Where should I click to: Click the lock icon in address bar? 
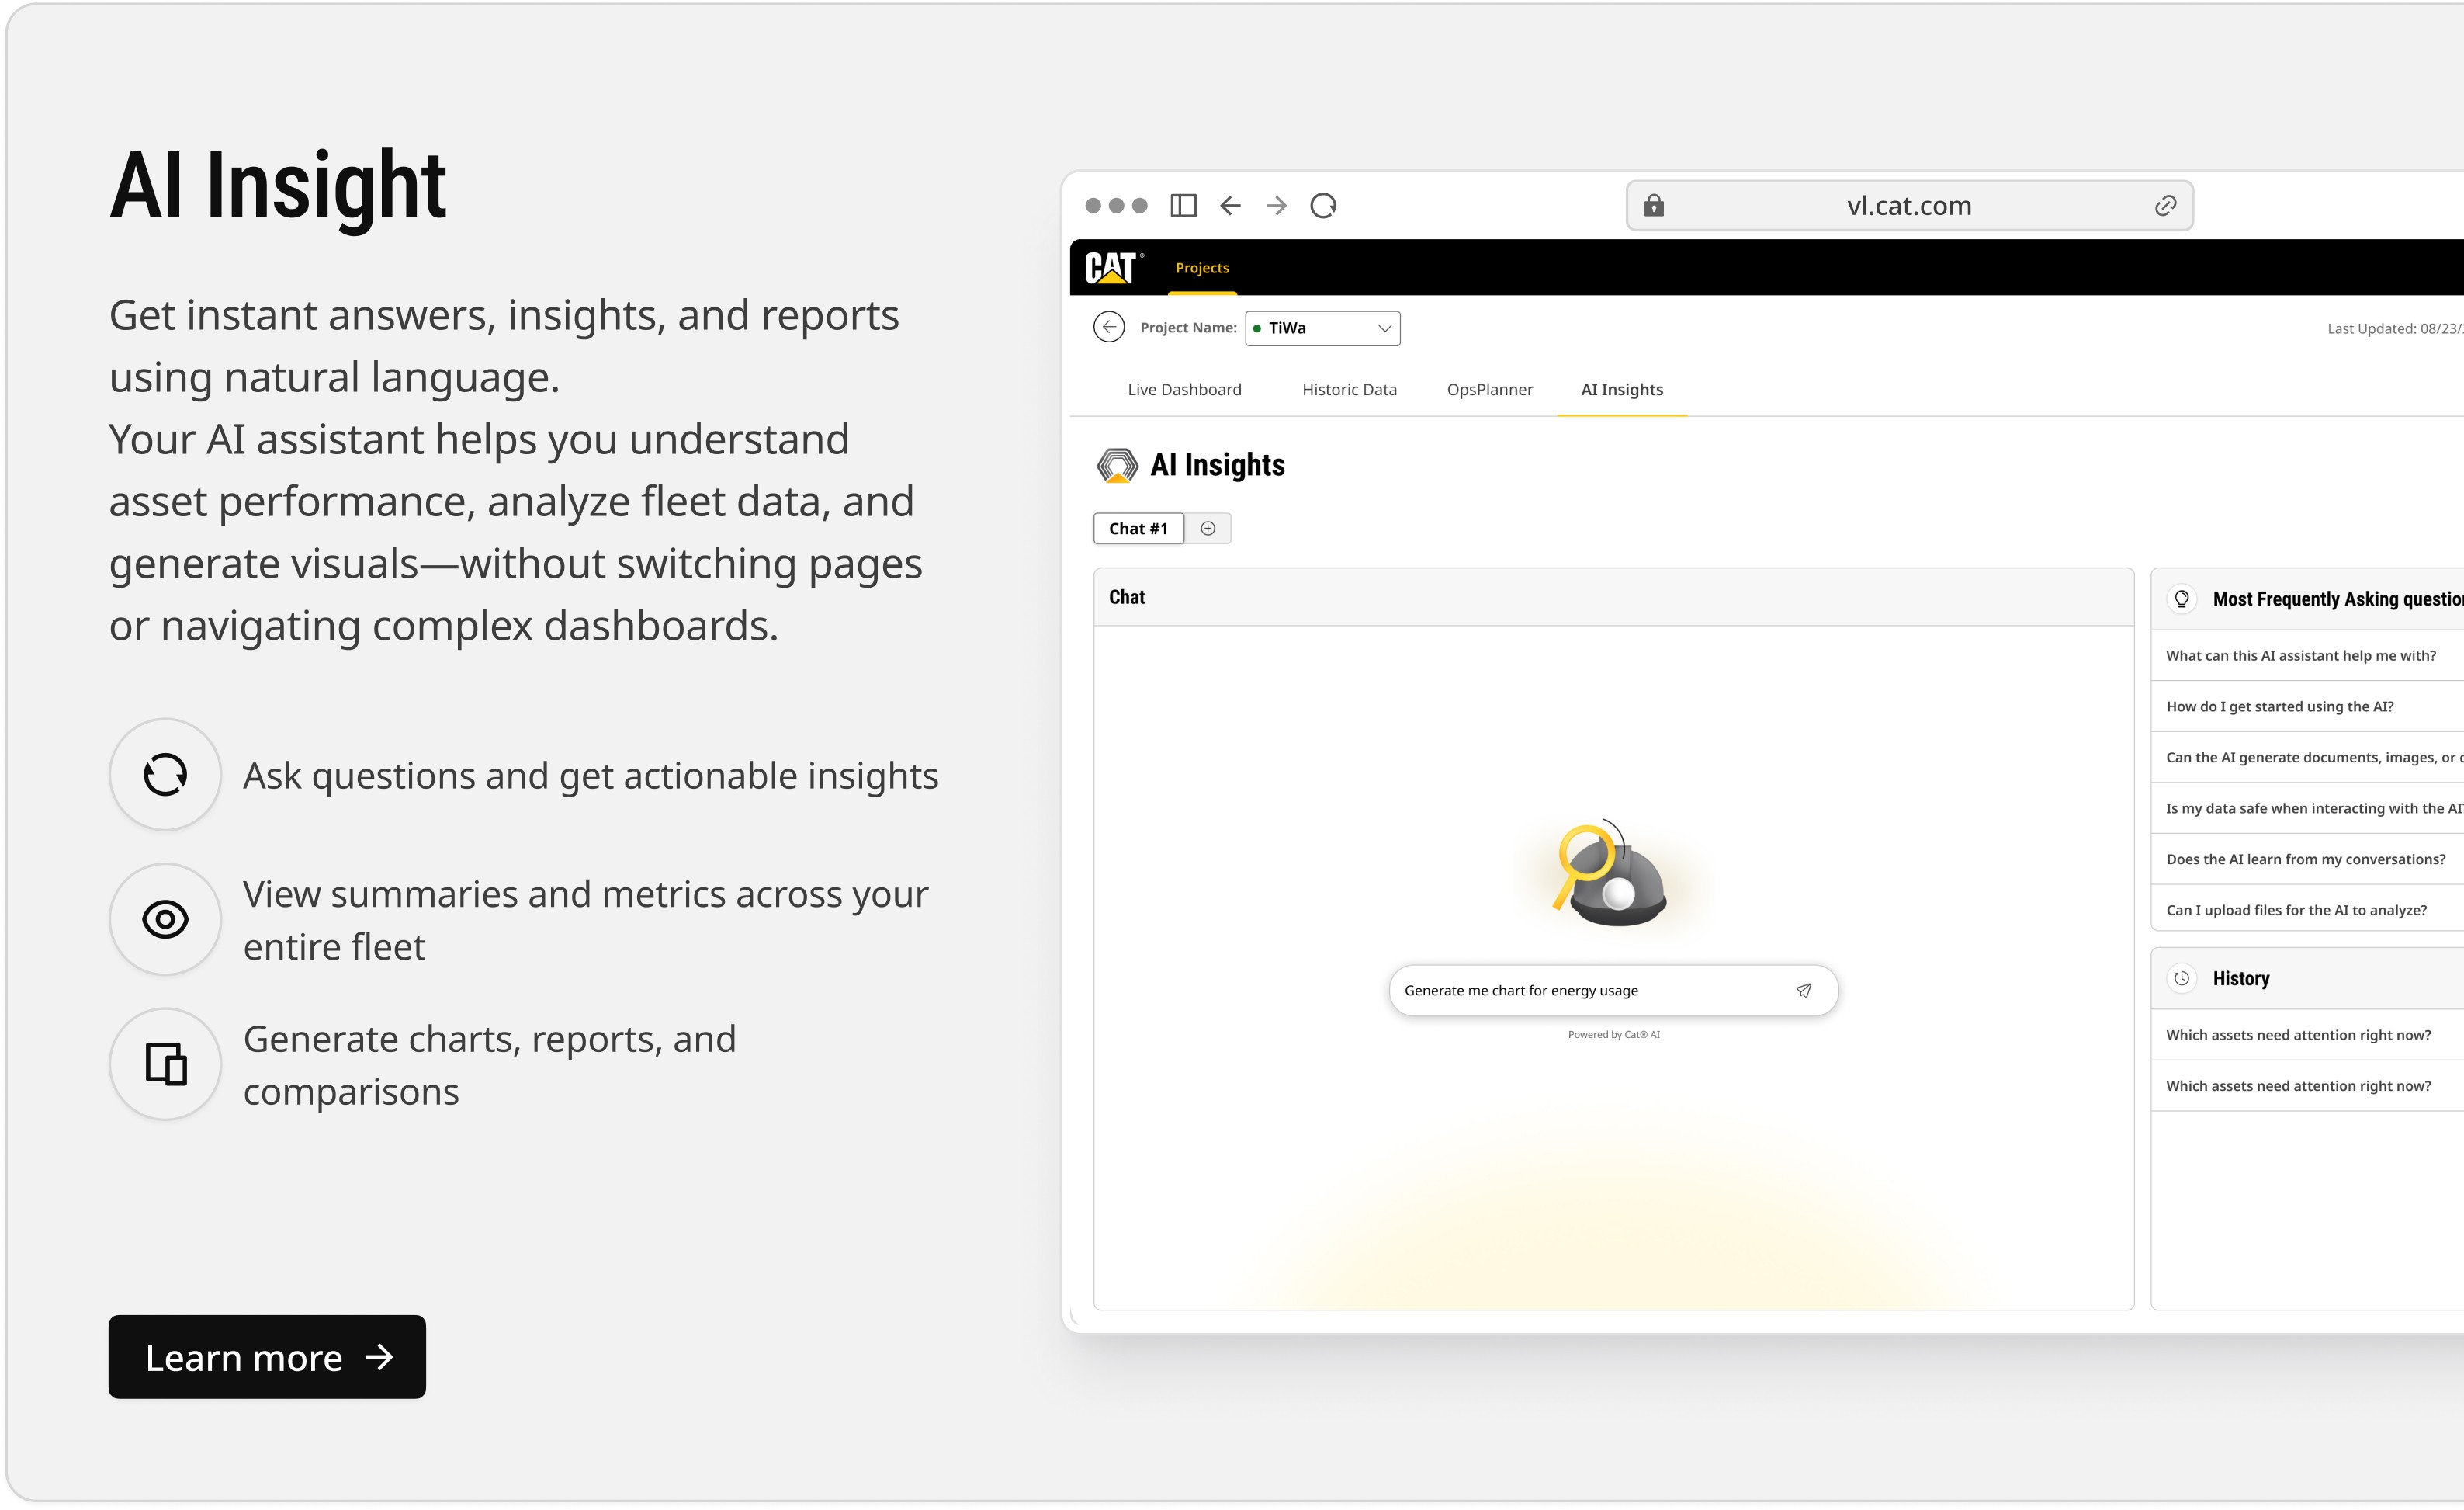pos(1654,205)
